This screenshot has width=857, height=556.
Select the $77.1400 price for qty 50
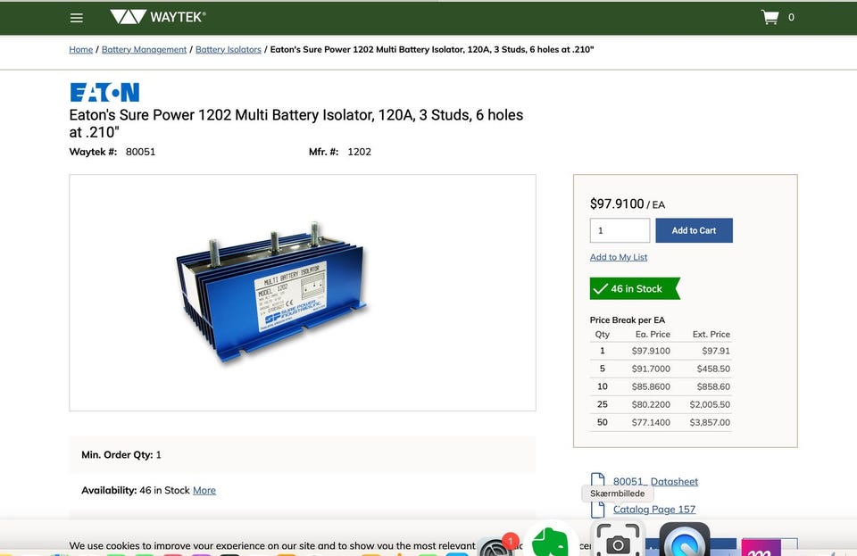tap(651, 422)
